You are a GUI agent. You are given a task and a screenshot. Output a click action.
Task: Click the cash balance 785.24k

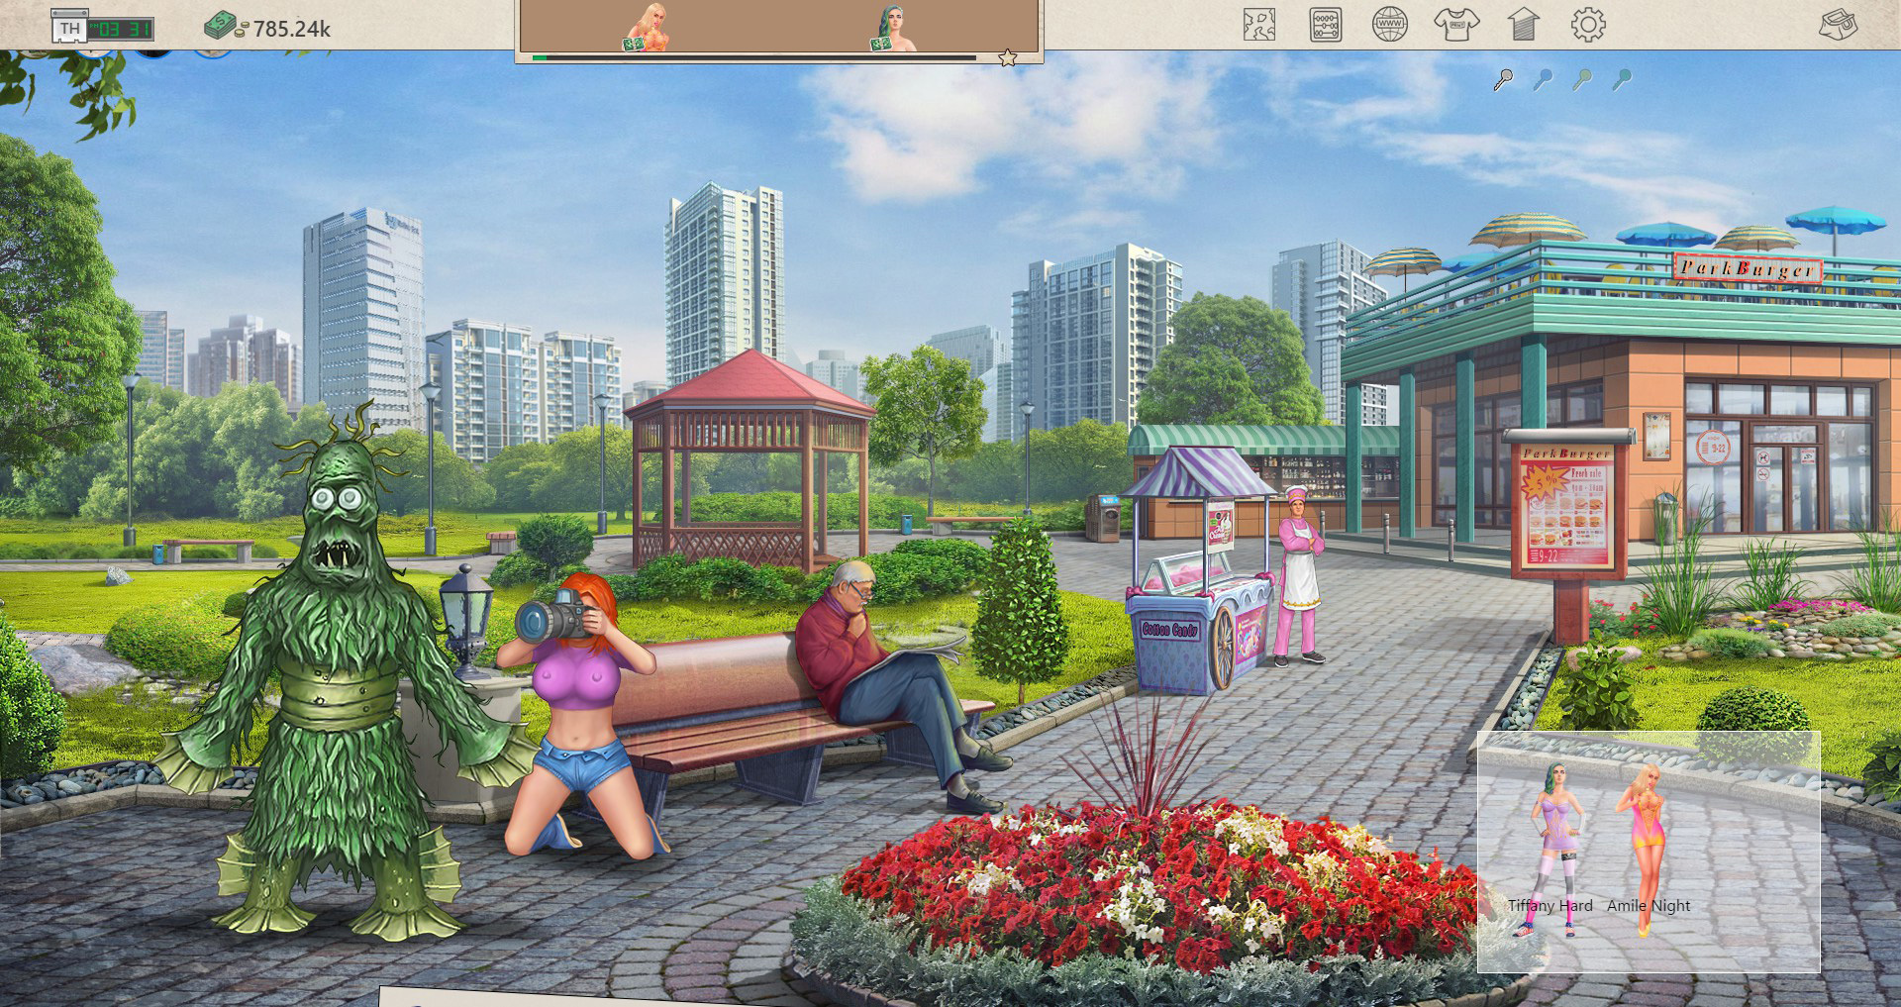[x=268, y=29]
